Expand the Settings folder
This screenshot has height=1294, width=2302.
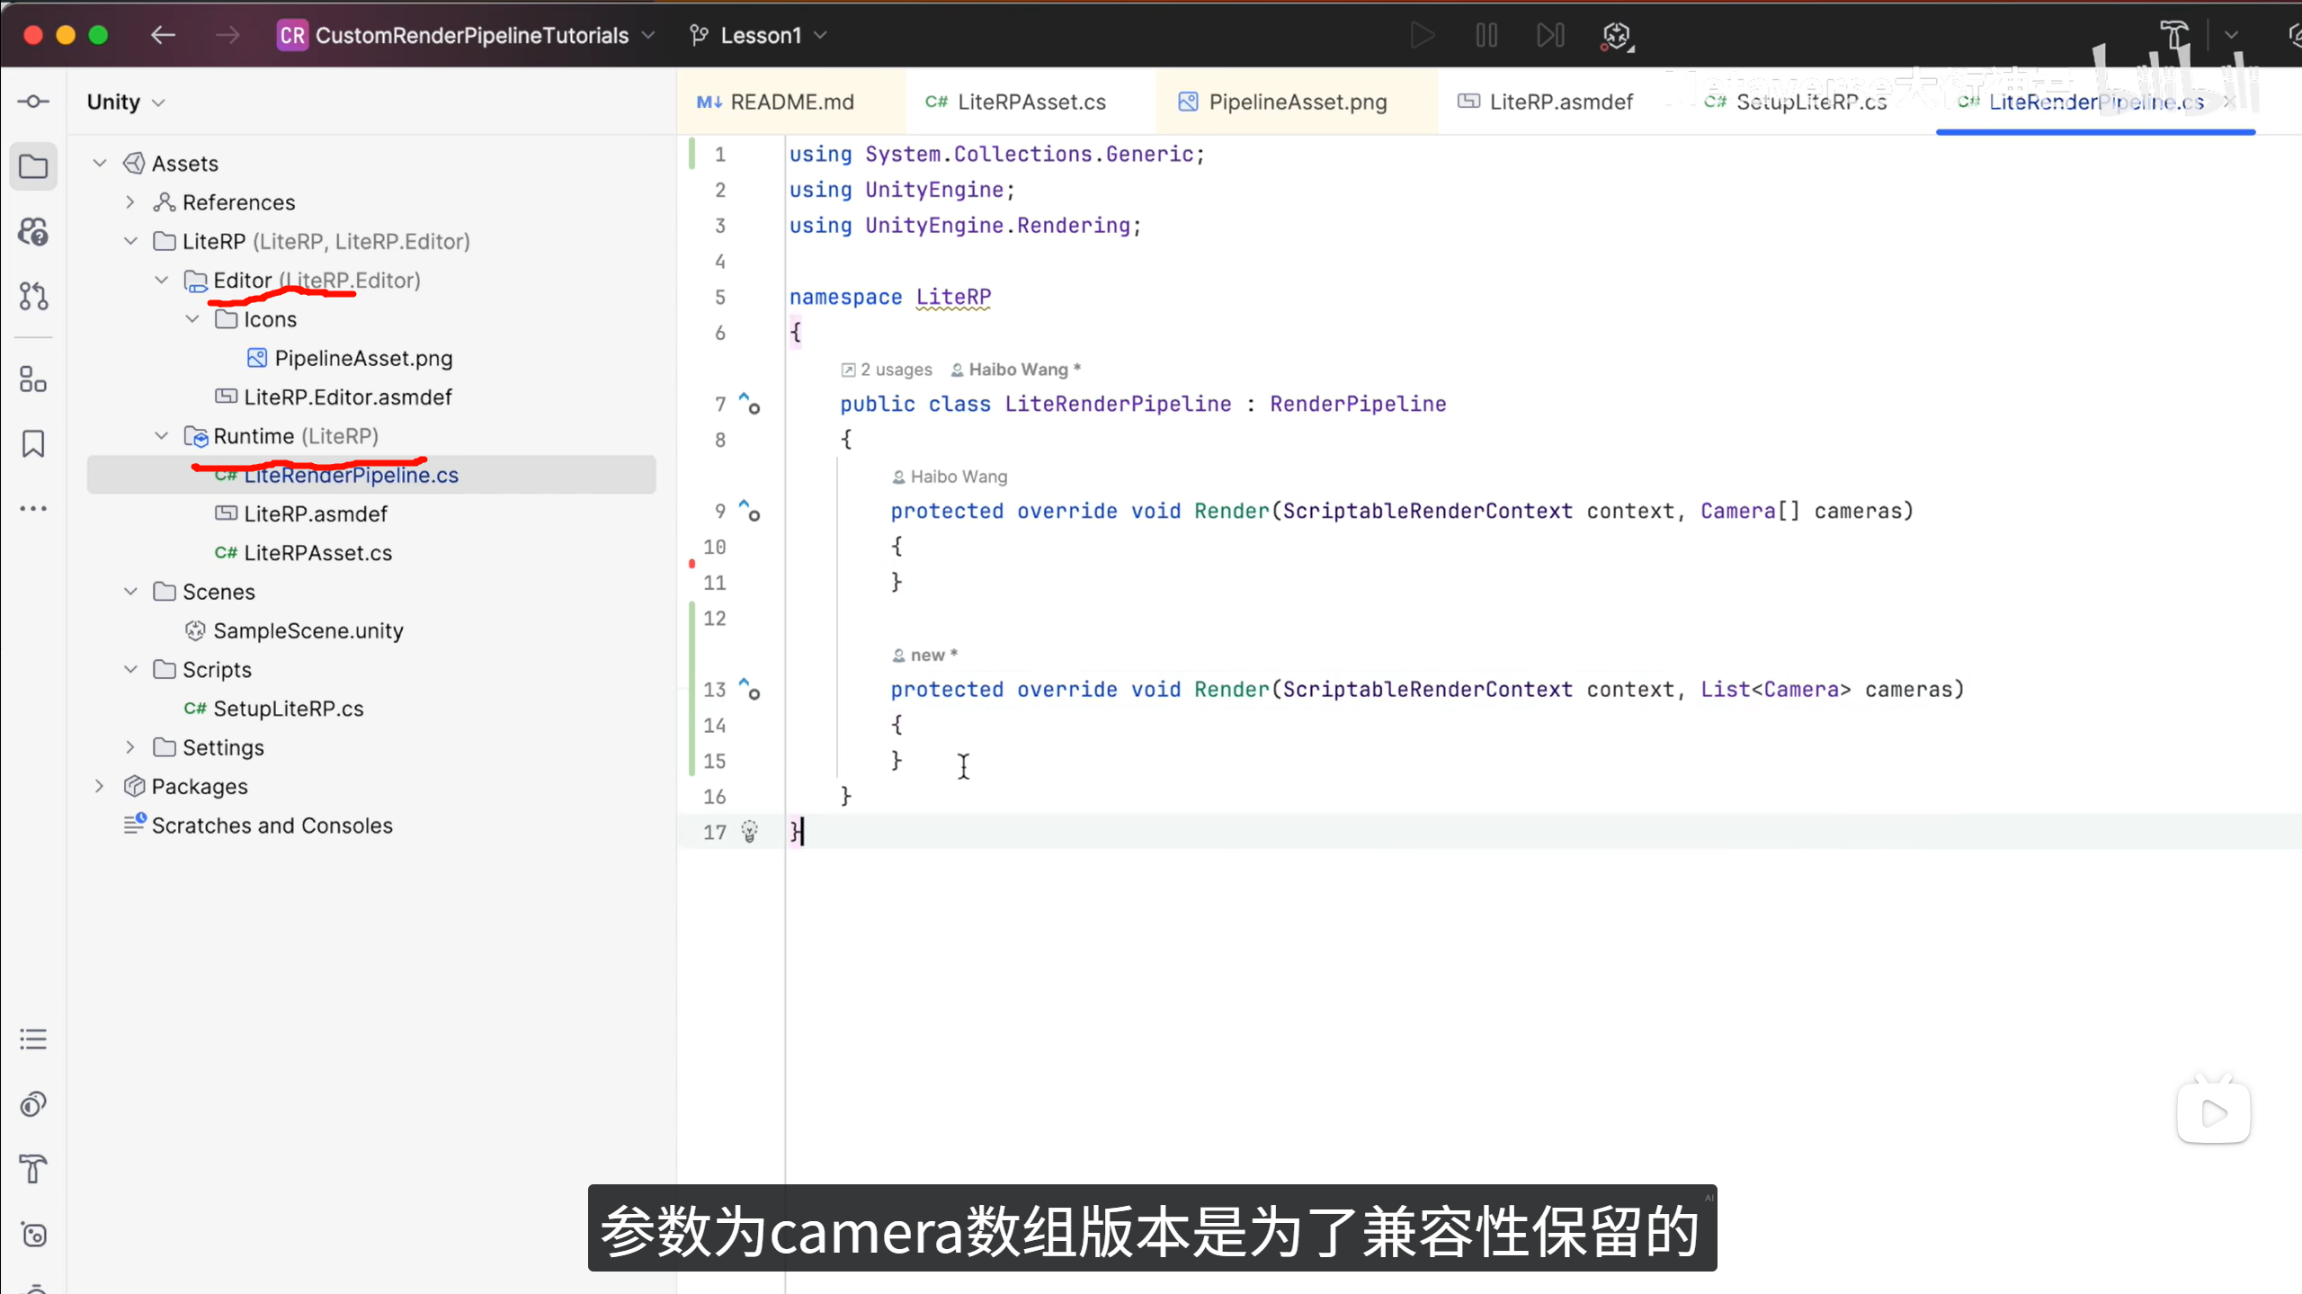pyautogui.click(x=130, y=747)
